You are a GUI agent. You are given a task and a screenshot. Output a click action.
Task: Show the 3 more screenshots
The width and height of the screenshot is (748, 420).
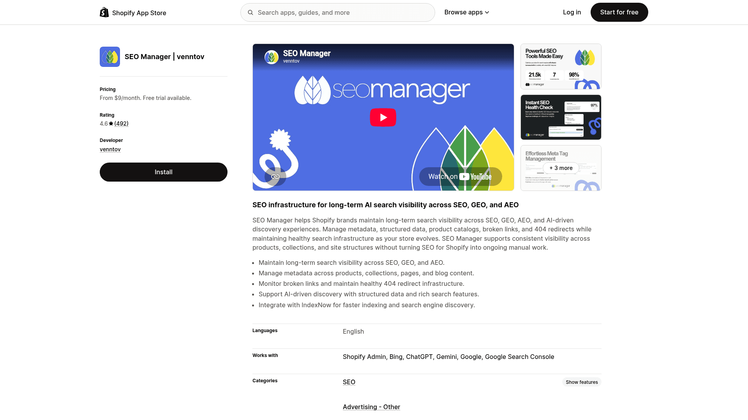561,168
